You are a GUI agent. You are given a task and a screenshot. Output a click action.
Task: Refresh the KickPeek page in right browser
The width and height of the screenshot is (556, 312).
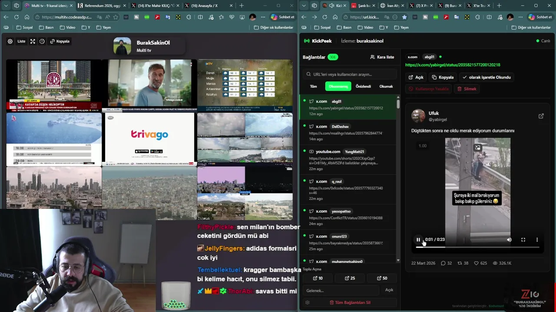324,17
